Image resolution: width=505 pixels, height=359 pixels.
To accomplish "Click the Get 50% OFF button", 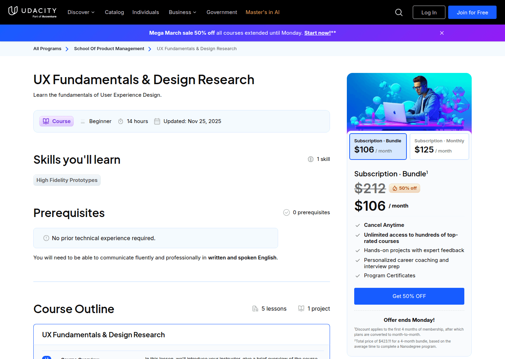I will (x=409, y=296).
